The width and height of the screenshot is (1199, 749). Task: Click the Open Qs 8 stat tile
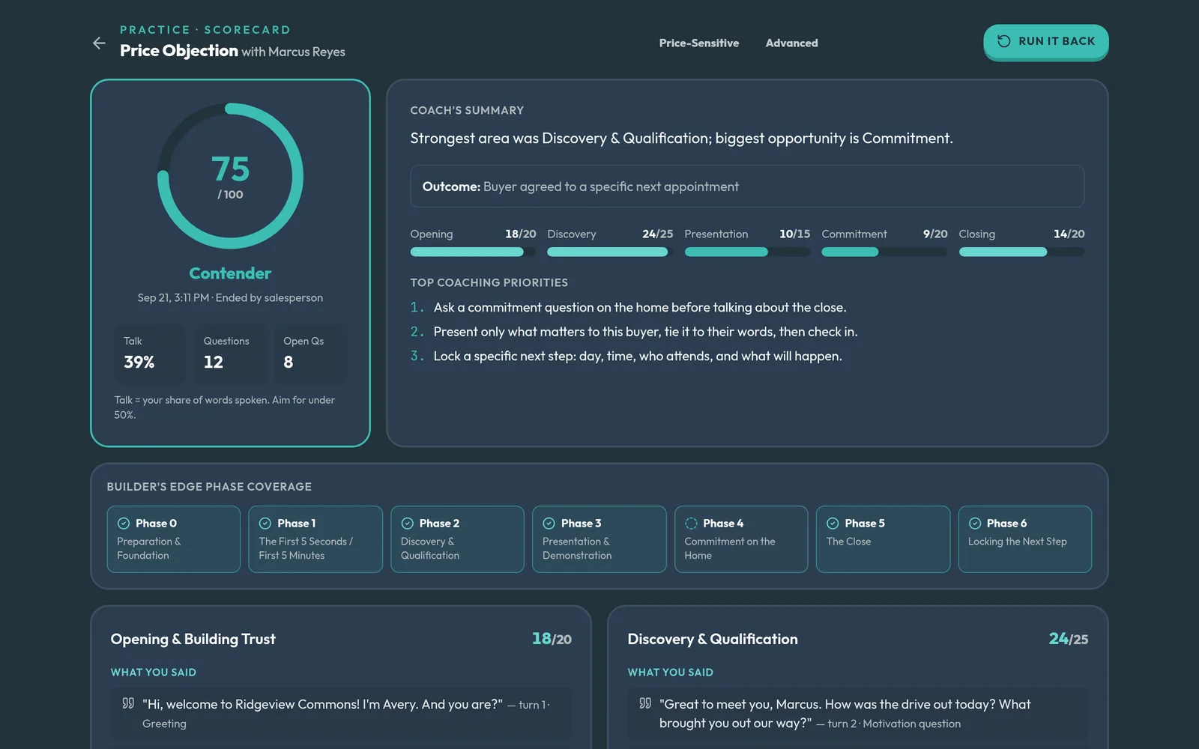[309, 354]
